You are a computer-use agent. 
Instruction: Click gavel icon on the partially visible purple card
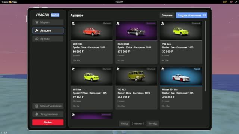coord(73,115)
